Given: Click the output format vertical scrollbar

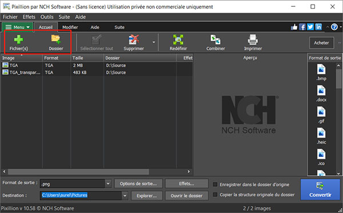Looking at the screenshot, I should pyautogui.click(x=338, y=79).
